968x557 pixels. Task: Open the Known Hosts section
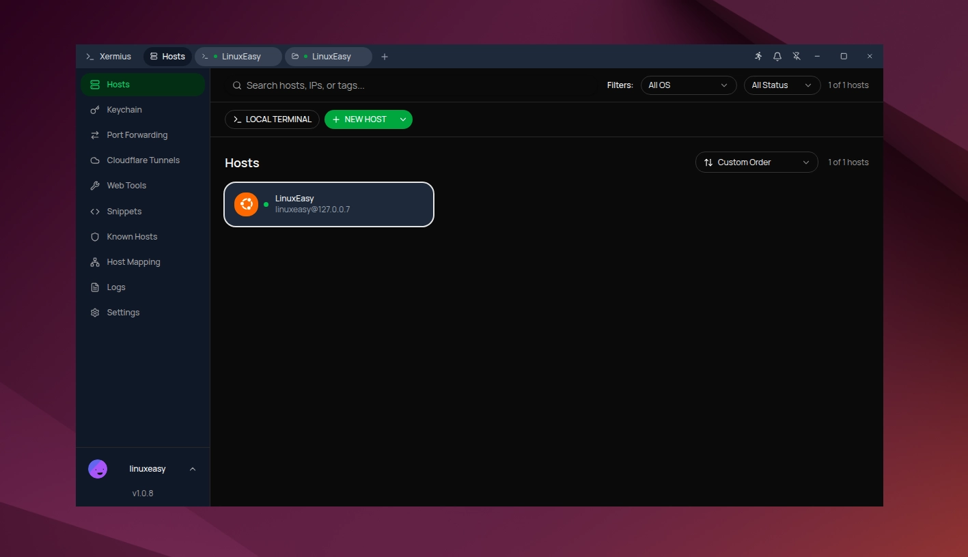[x=131, y=236]
